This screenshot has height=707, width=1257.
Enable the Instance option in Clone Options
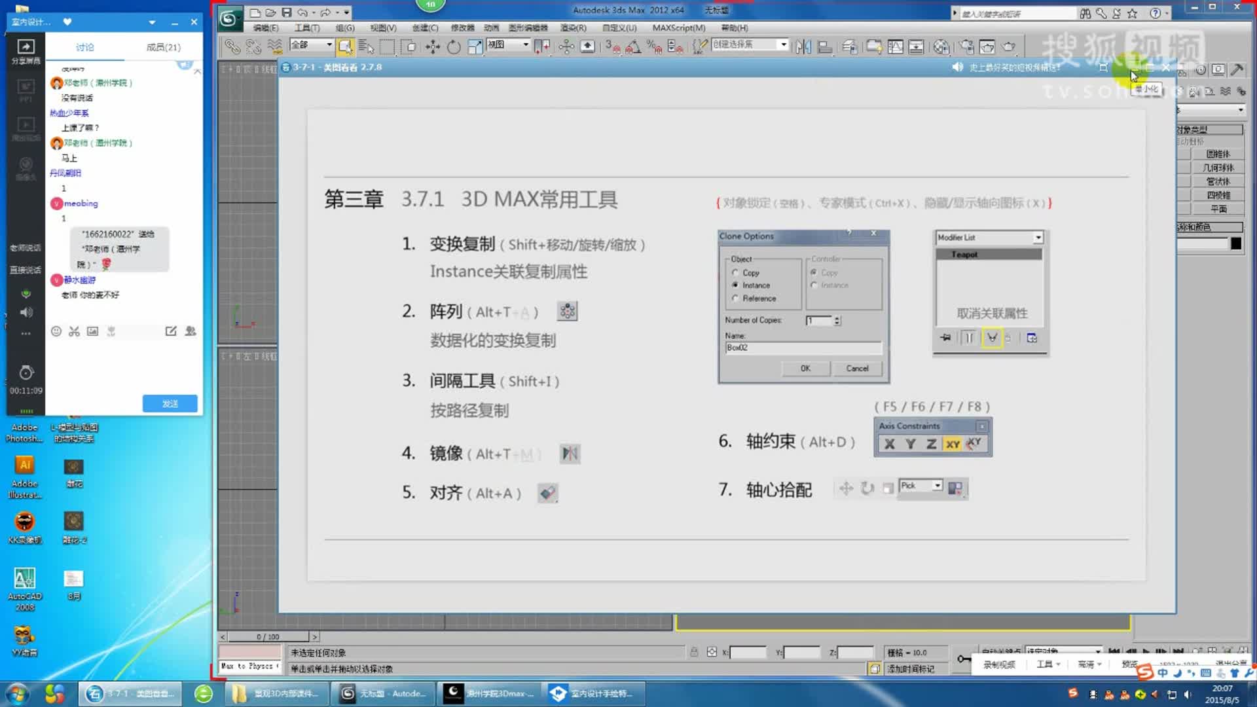pos(735,285)
